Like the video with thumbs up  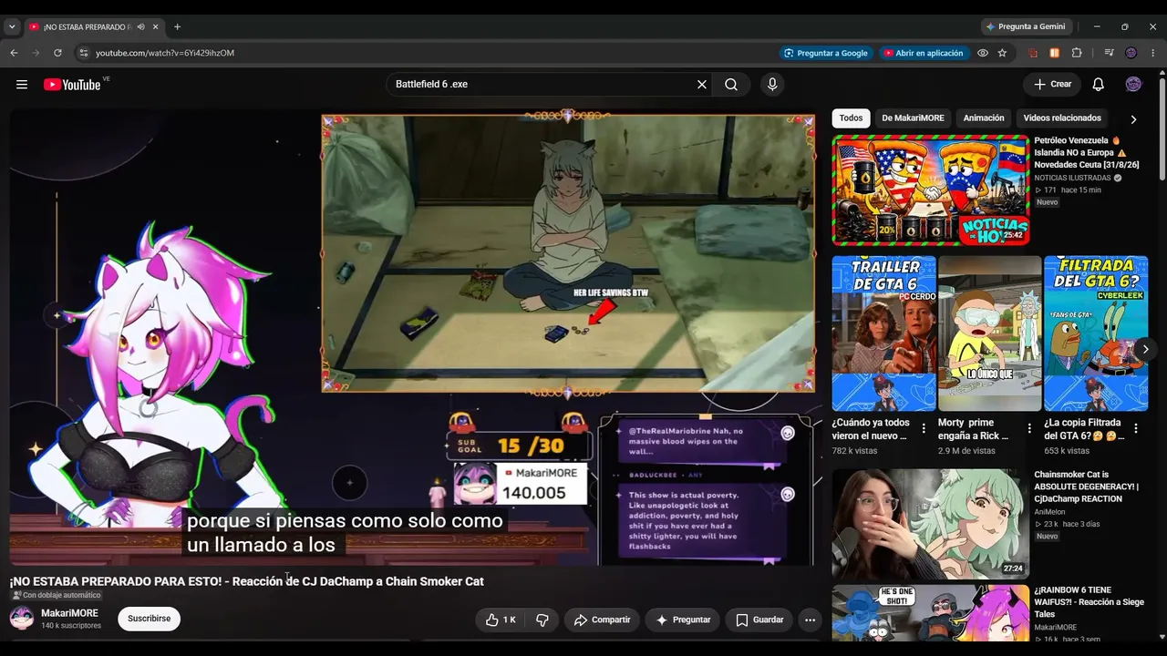tap(501, 620)
